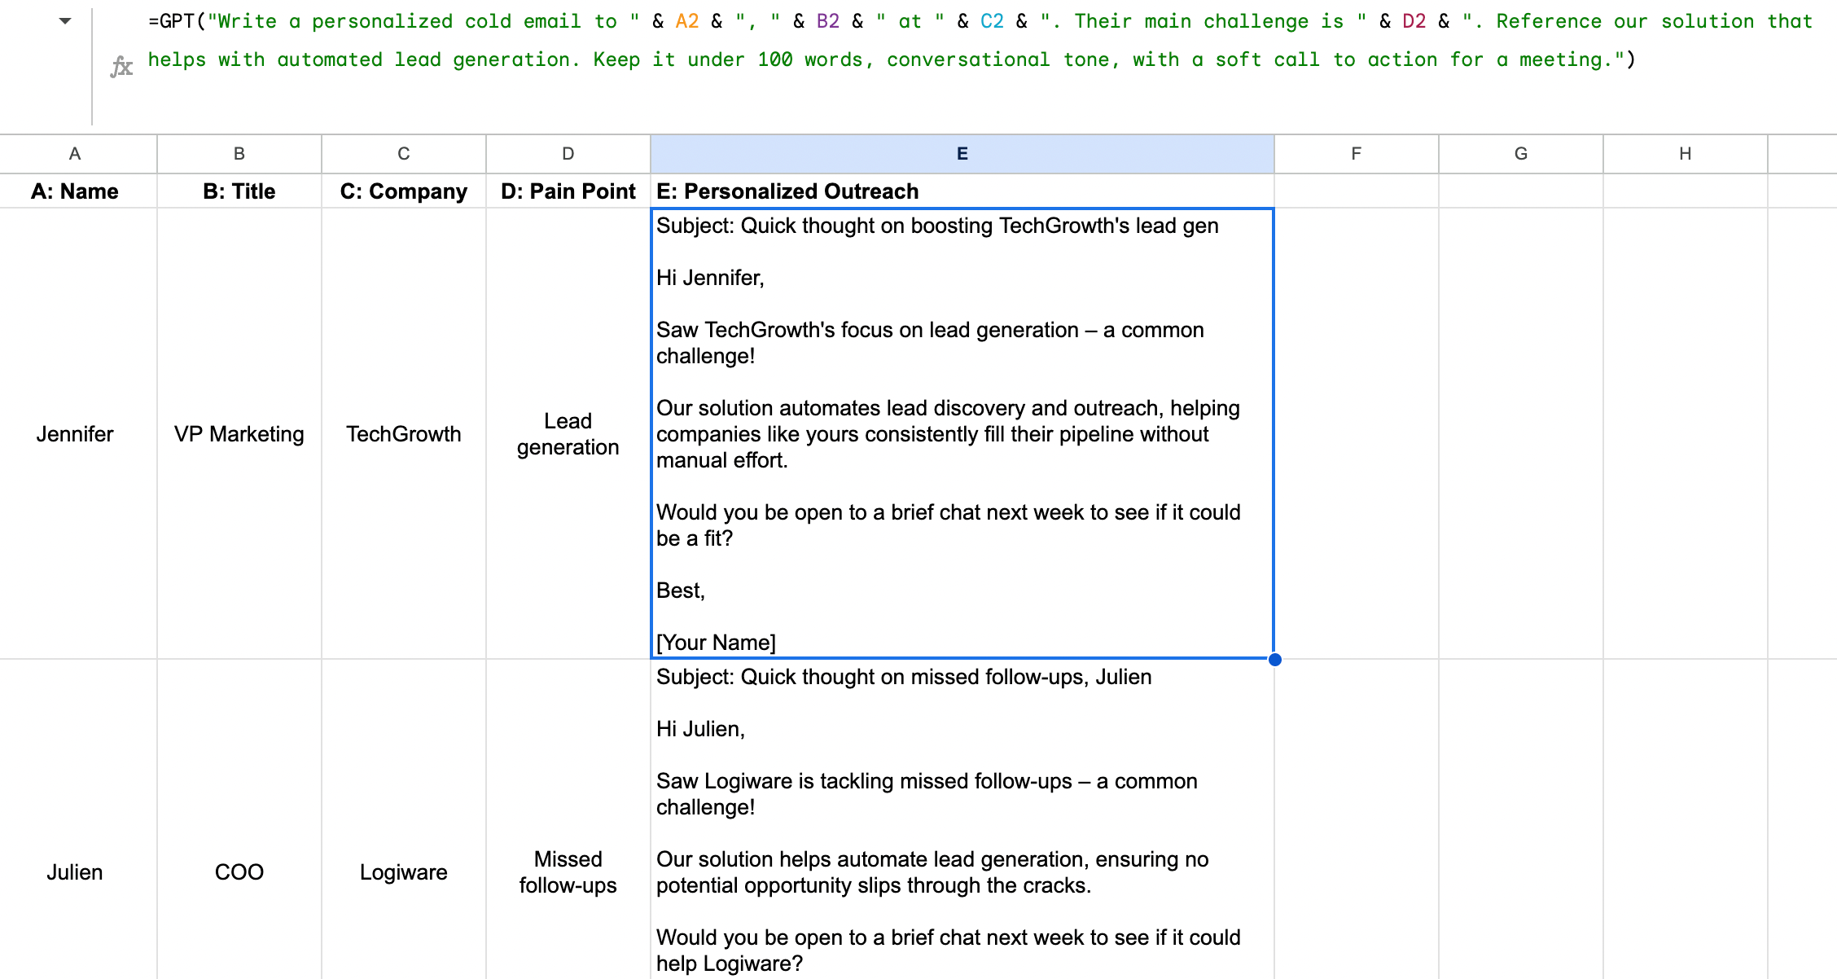Select highlighted column E header

(962, 154)
